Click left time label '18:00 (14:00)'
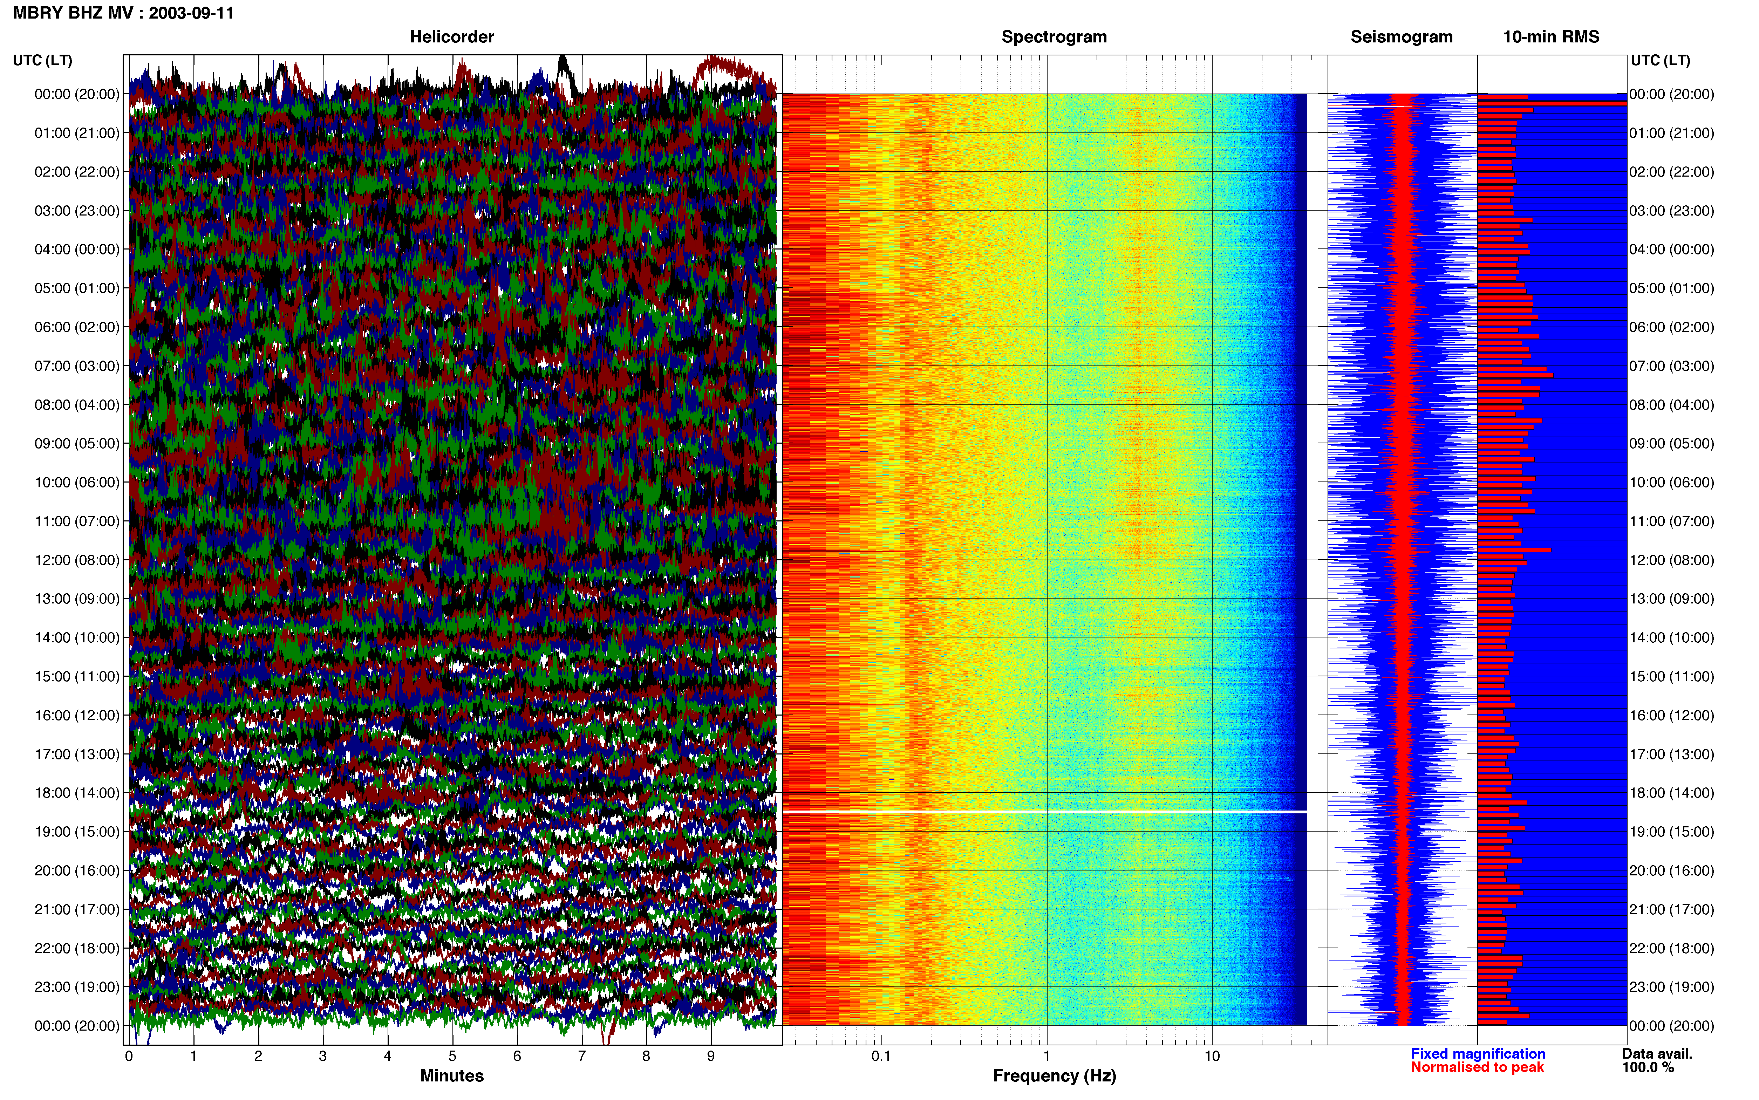The width and height of the screenshot is (1759, 1100). tap(77, 793)
